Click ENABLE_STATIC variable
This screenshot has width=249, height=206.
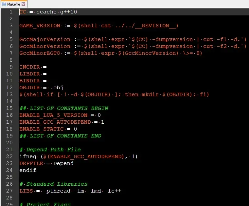point(42,129)
